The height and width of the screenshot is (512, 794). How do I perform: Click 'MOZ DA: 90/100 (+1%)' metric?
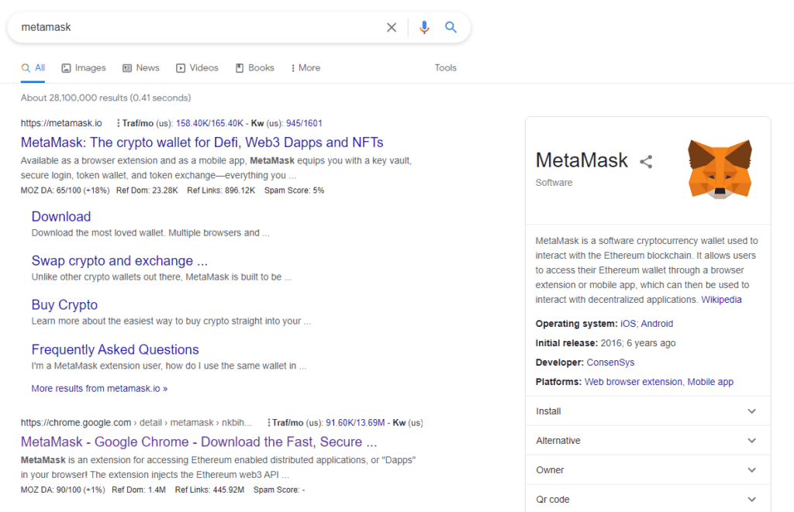[63, 490]
